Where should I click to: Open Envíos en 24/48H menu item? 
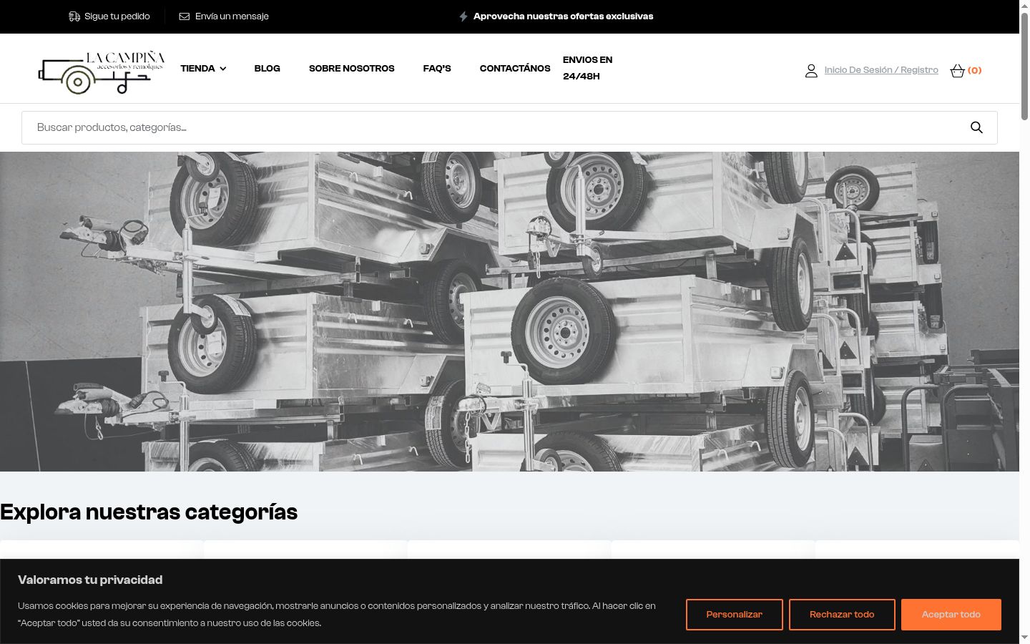point(587,68)
